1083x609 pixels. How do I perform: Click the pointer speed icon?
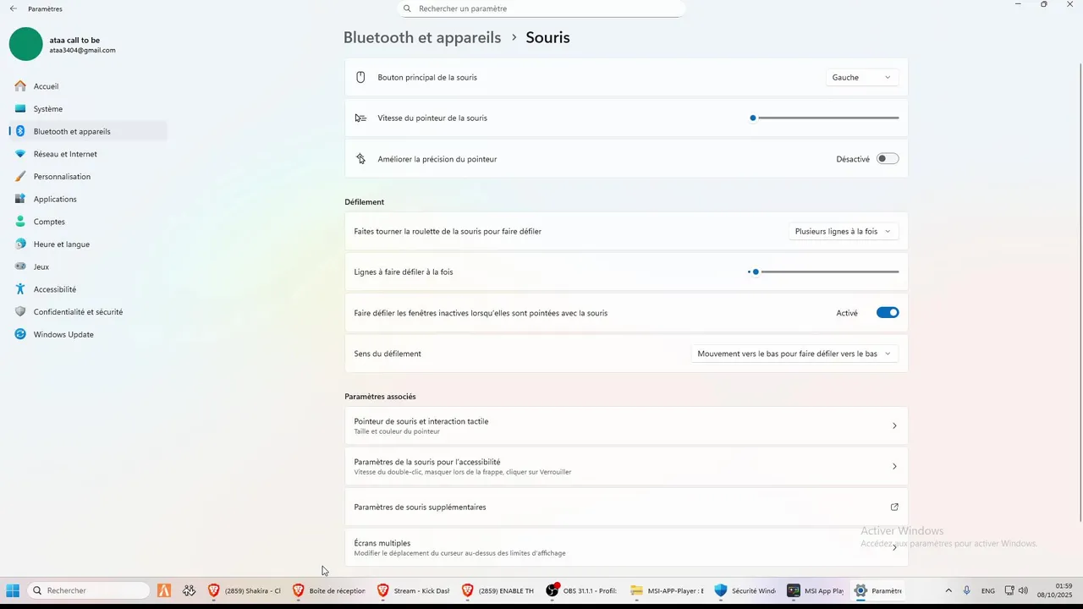[x=360, y=118]
